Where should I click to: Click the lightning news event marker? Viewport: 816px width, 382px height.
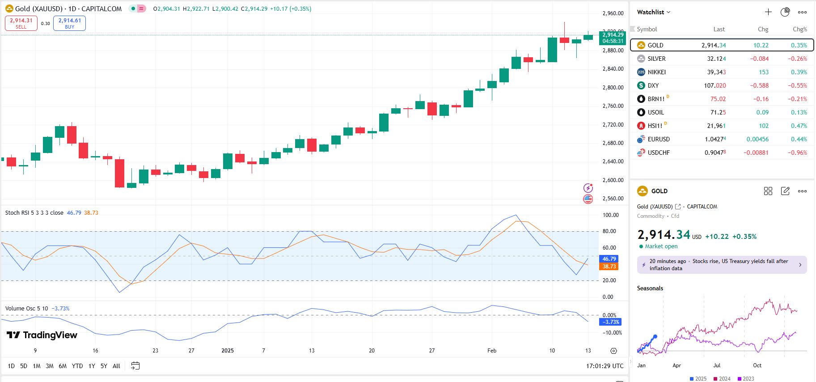588,188
